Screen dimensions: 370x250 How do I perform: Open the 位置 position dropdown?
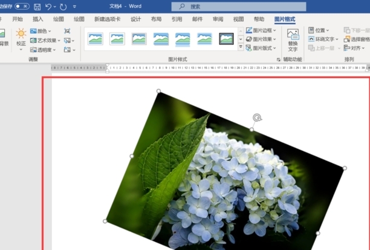click(319, 30)
